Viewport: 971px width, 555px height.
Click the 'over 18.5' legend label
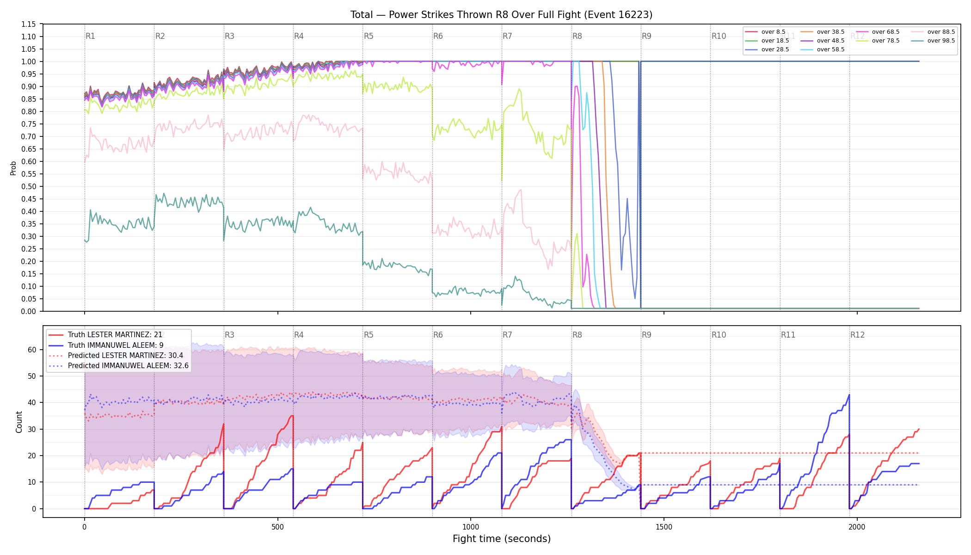click(775, 41)
